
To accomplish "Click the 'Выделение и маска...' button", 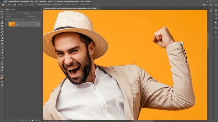I will tap(85, 5).
